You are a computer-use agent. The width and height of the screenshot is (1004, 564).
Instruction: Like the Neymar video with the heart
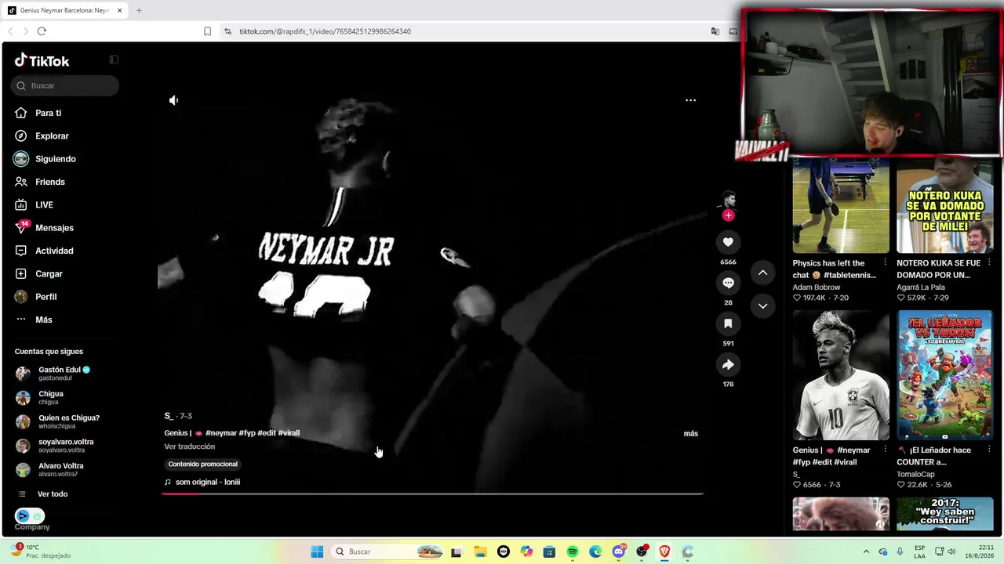[728, 242]
